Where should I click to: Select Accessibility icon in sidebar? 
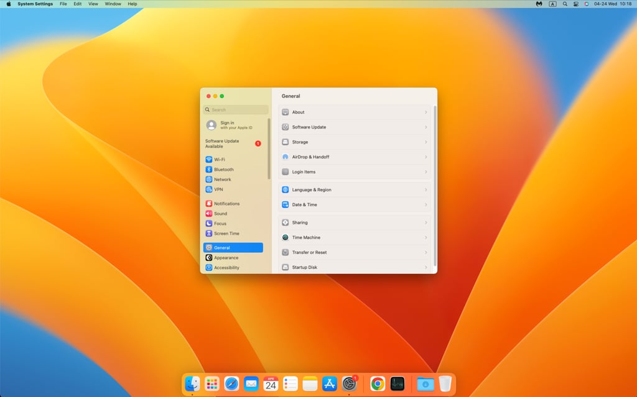(209, 268)
